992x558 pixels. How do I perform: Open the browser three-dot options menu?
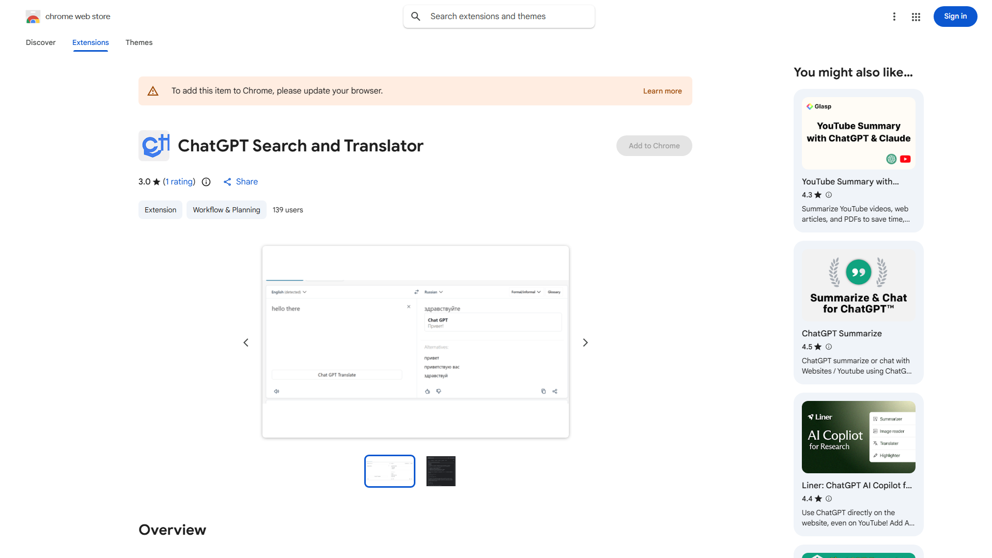(x=894, y=16)
